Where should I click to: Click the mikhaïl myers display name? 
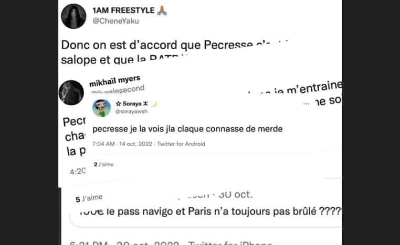point(114,81)
